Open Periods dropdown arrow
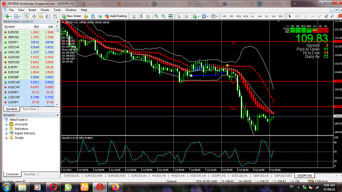The width and height of the screenshot is (342, 192). point(208,16)
